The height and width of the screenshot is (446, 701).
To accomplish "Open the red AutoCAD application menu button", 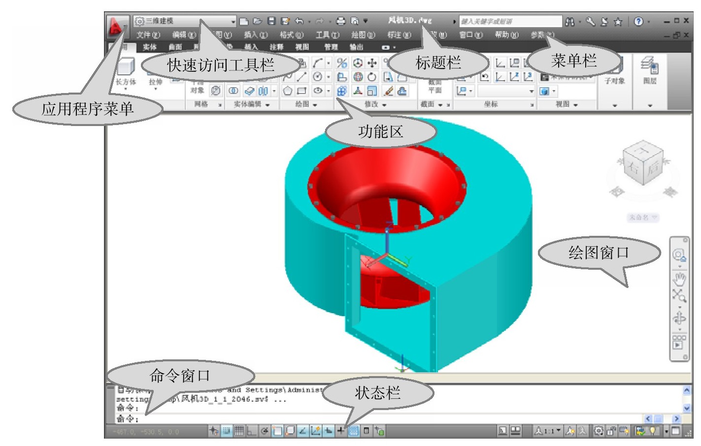I will [116, 27].
